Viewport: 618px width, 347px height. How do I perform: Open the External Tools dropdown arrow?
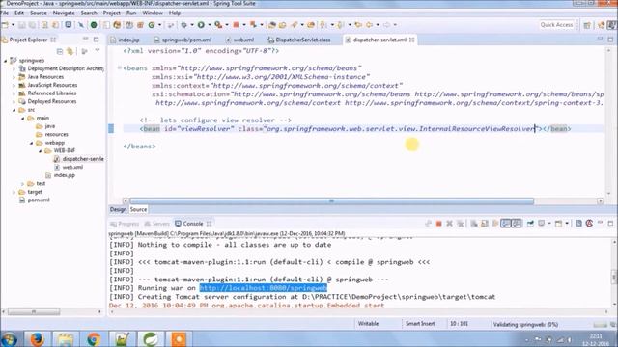(227, 25)
